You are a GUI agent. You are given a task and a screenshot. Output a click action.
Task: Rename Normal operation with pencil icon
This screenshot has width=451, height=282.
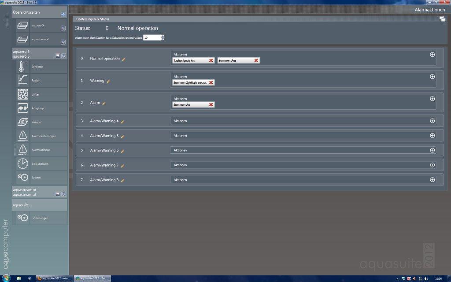coord(124,59)
